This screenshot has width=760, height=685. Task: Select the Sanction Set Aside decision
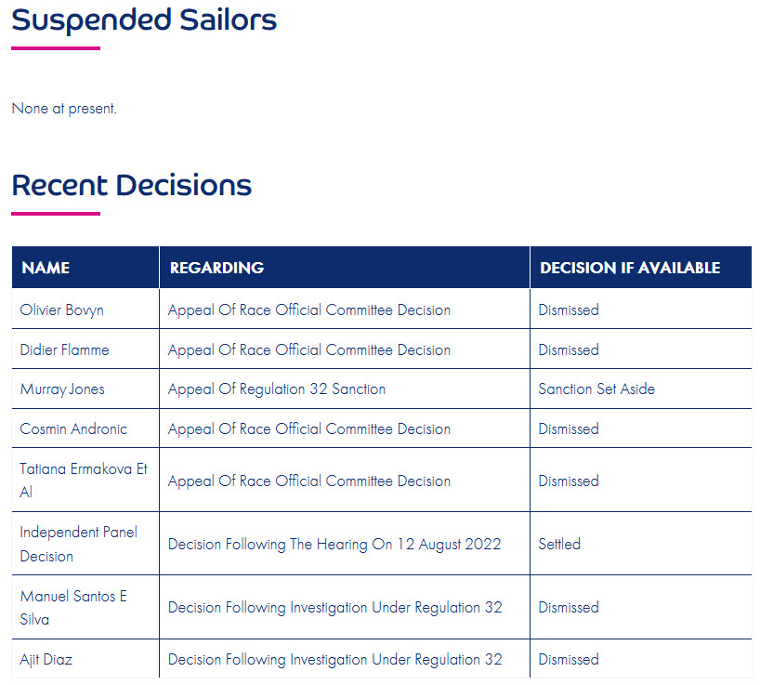coord(596,389)
